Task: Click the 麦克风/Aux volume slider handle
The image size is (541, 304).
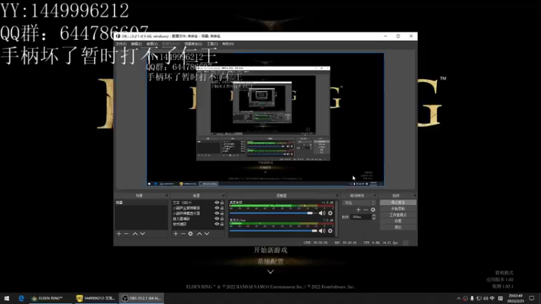Action: (314, 230)
